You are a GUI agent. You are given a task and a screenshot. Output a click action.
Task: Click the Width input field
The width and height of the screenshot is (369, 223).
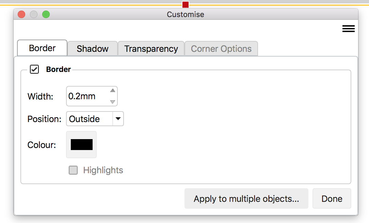pos(87,96)
